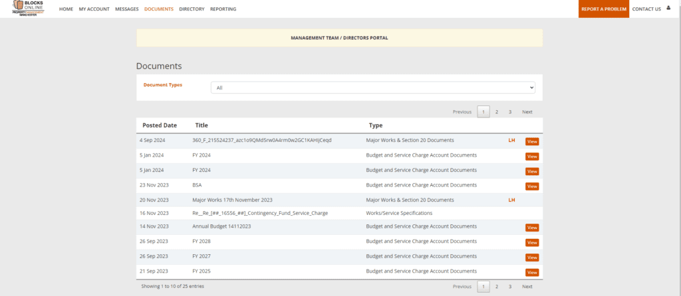Screen dimensions: 681x296
Task: Open the Contact Us link
Action: tap(646, 9)
